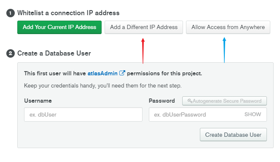This screenshot has width=280, height=162.
Task: Click Add Your Current IP Address button
Action: (x=59, y=27)
